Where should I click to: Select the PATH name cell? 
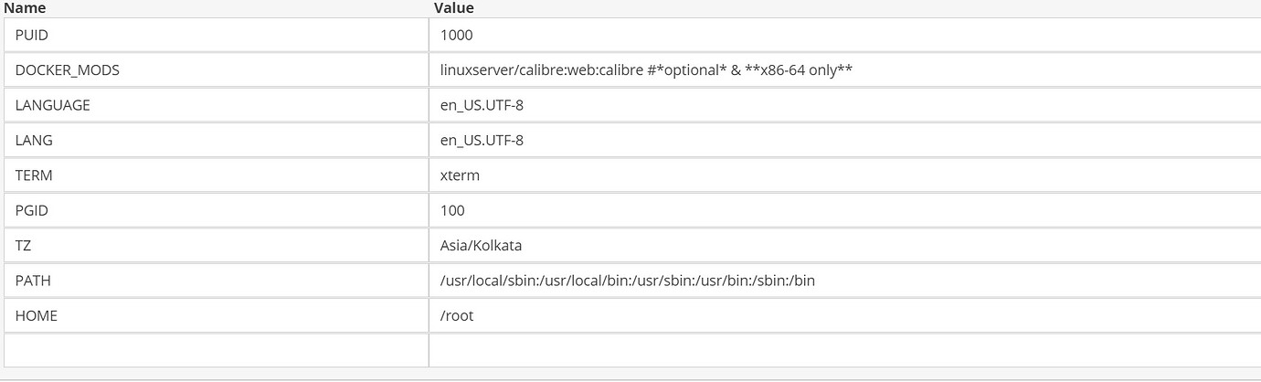[x=216, y=281]
